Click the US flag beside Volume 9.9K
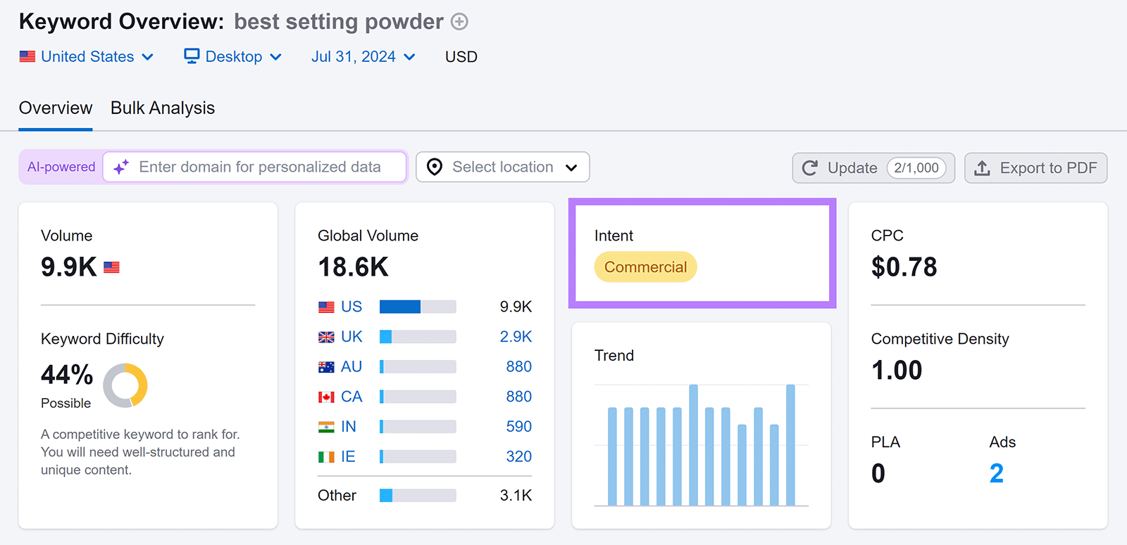1127x545 pixels. click(x=111, y=267)
